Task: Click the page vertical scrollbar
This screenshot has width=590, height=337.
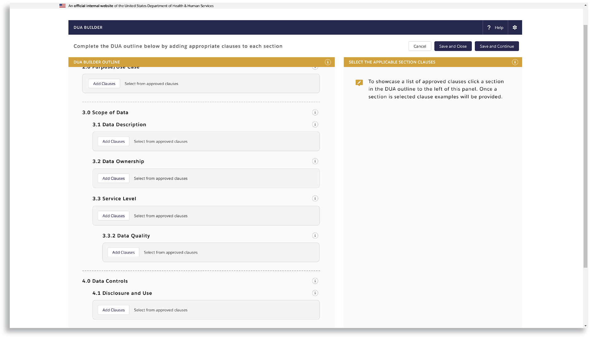Action: click(585, 146)
